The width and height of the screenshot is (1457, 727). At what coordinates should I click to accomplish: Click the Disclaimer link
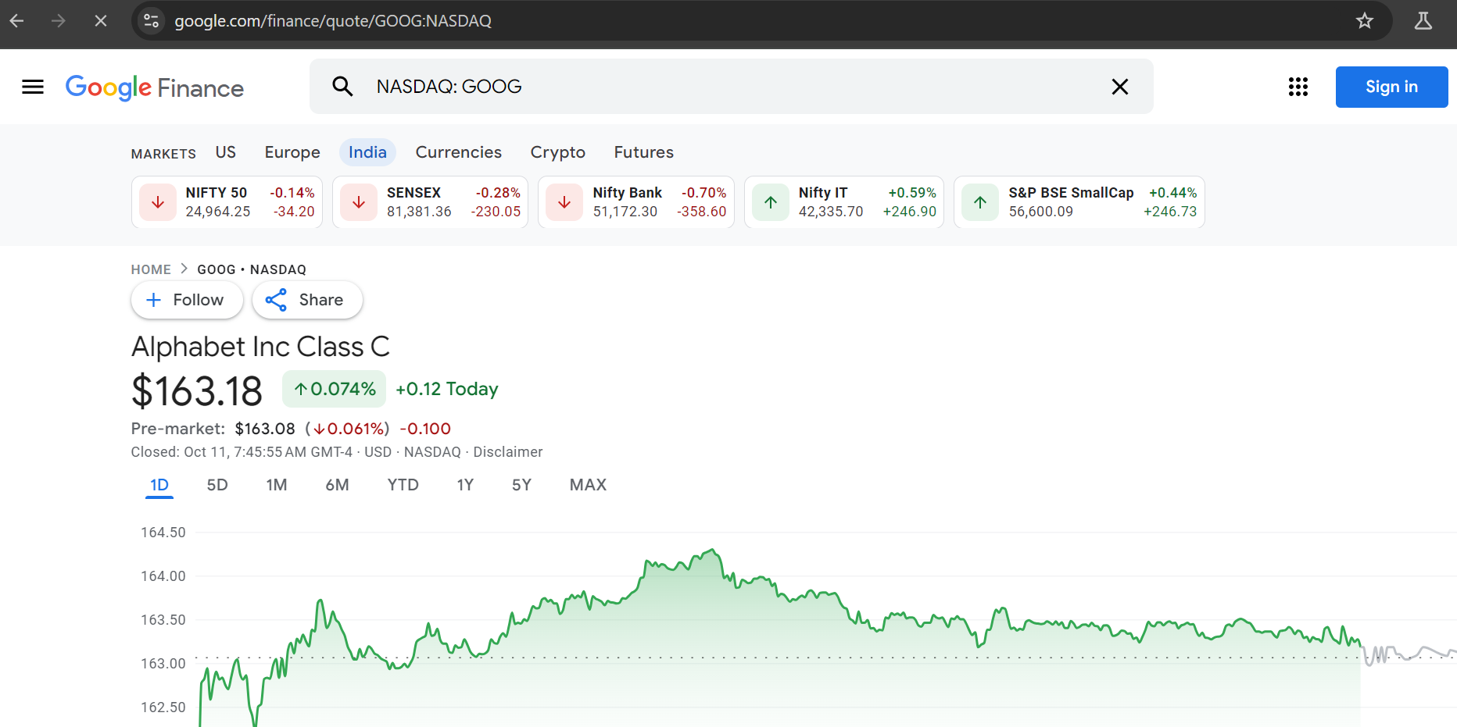tap(507, 452)
